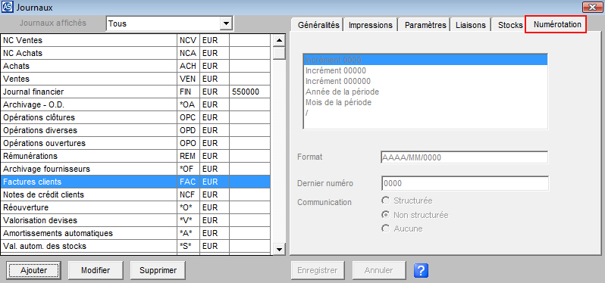Click the OPD code cell
605x283 pixels.
[188, 130]
